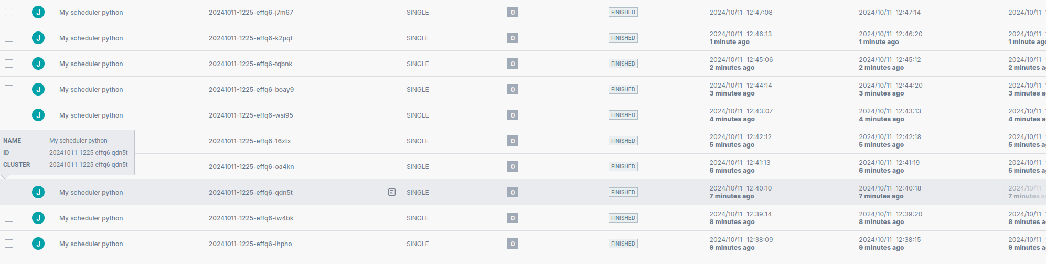Open My scheduler python in the tqbnk row

[x=91, y=64]
